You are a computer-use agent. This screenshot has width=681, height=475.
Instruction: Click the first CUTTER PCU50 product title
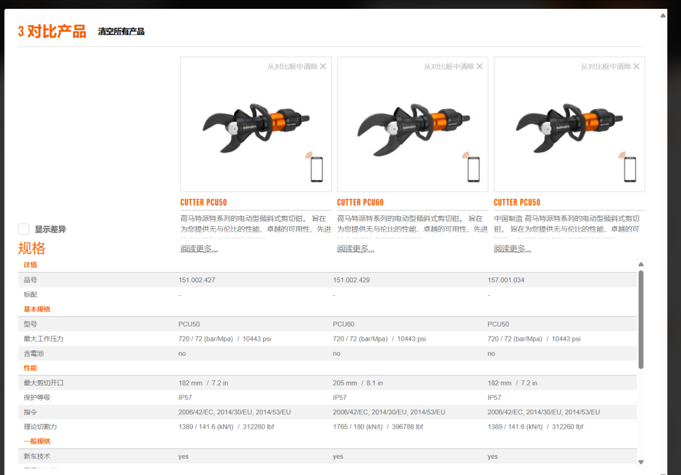coord(203,202)
